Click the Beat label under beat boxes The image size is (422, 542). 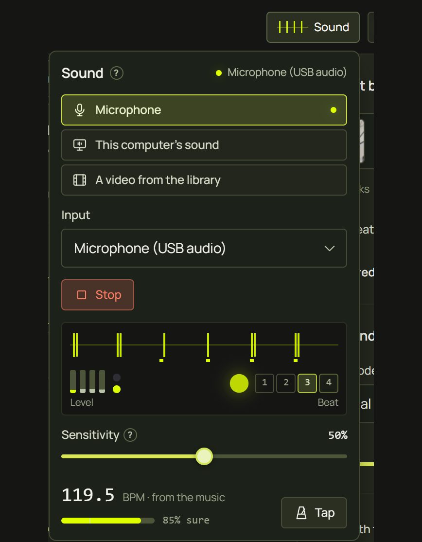click(x=328, y=403)
